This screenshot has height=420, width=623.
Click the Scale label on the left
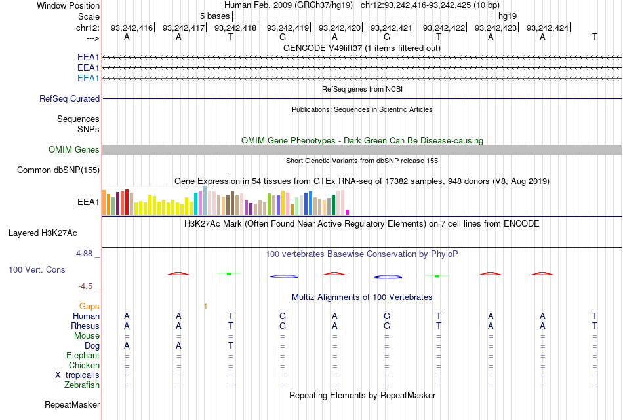(x=89, y=16)
